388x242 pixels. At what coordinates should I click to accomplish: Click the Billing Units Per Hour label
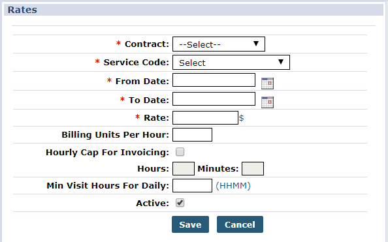(115, 135)
